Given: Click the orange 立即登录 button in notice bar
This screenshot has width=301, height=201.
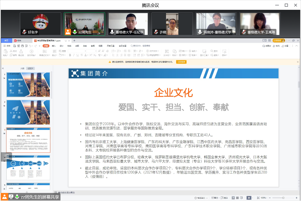Looking at the screenshot, I should 181,62.
